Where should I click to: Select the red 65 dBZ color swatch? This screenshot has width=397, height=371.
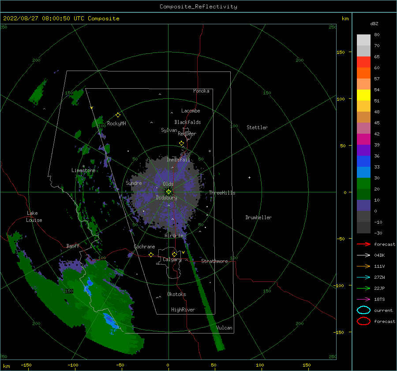point(363,62)
